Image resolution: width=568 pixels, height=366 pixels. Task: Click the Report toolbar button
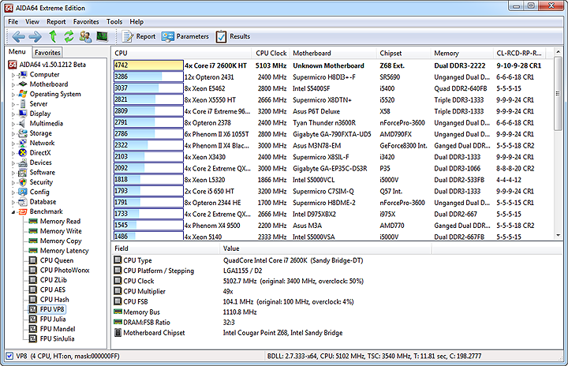coord(139,36)
